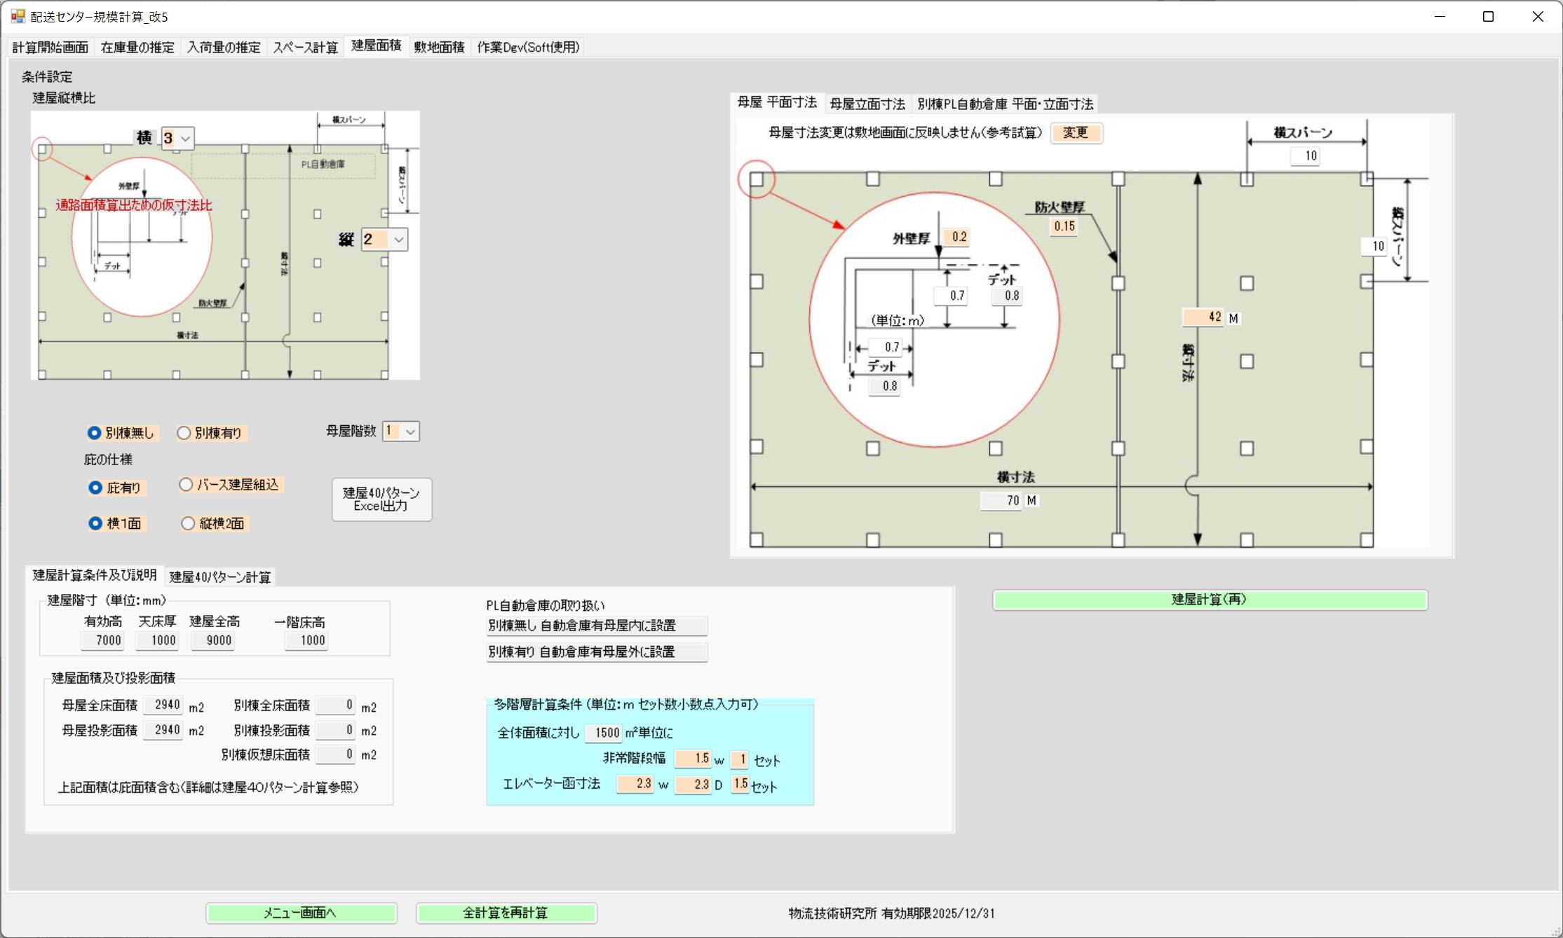
Task: Click the maximize window icon
Action: click(x=1488, y=16)
